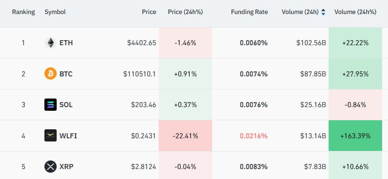The image size is (388, 179).
Task: Click WLFI price change -22.41%
Action: [x=185, y=136]
